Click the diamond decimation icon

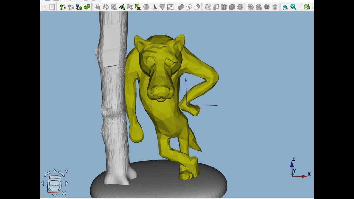162,7
